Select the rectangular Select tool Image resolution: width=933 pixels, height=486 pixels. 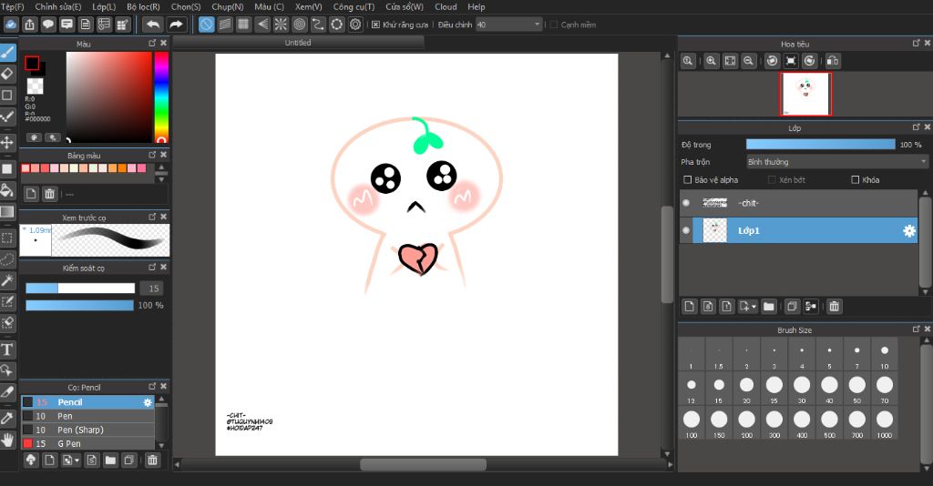7,238
